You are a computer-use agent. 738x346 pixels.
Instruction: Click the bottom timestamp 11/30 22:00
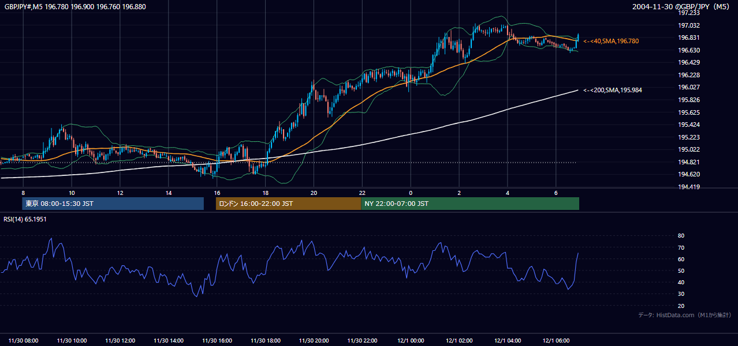point(362,340)
